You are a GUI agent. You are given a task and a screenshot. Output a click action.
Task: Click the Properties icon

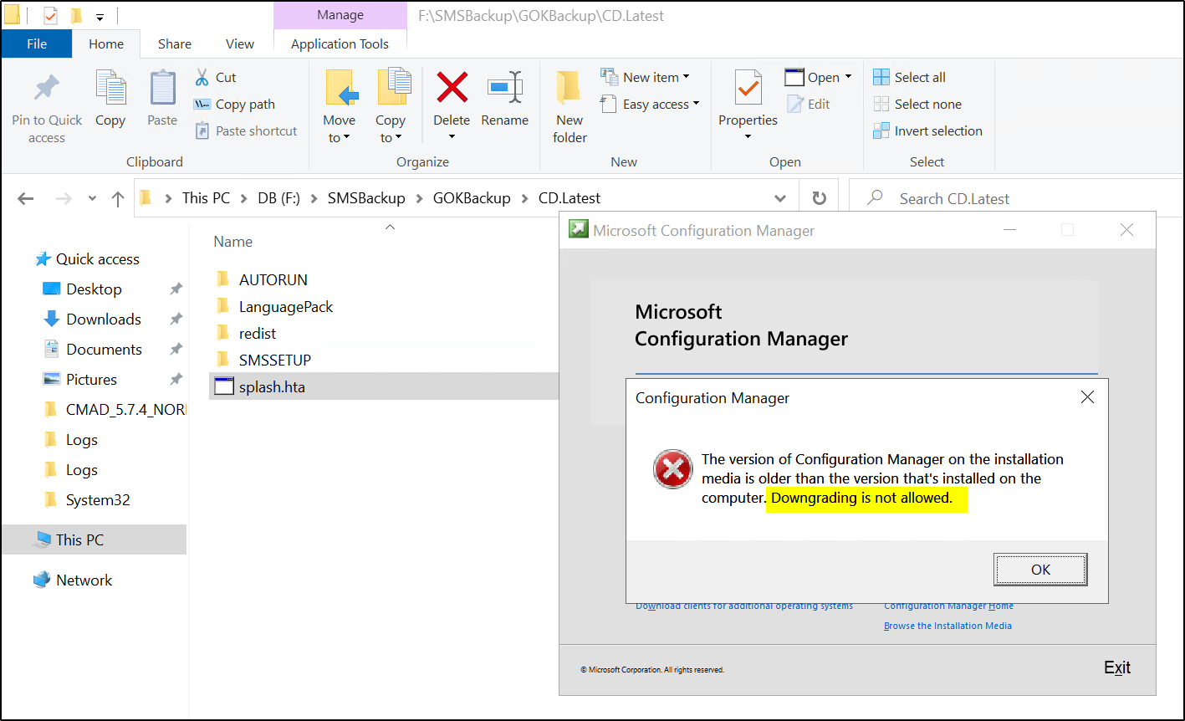[748, 89]
